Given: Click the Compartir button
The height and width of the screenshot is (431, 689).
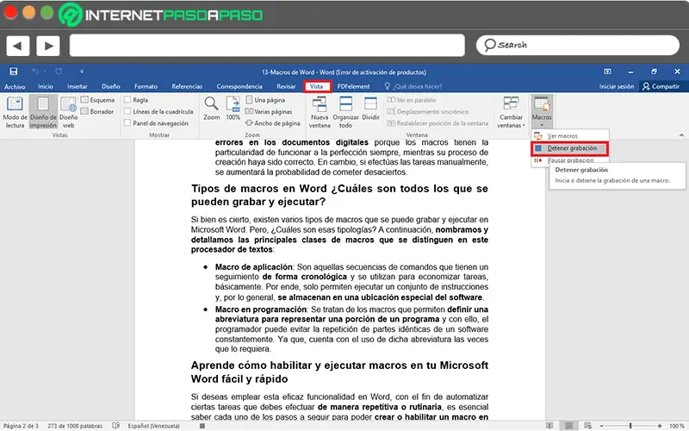Looking at the screenshot, I should [x=661, y=87].
